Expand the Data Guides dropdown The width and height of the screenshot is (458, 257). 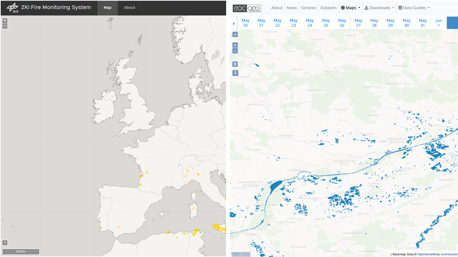pos(414,8)
